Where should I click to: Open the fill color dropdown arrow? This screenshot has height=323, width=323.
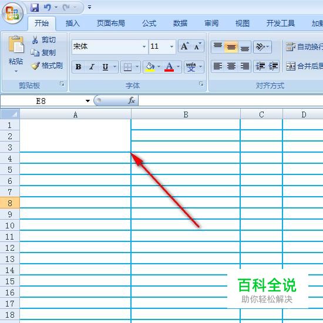tap(159, 67)
